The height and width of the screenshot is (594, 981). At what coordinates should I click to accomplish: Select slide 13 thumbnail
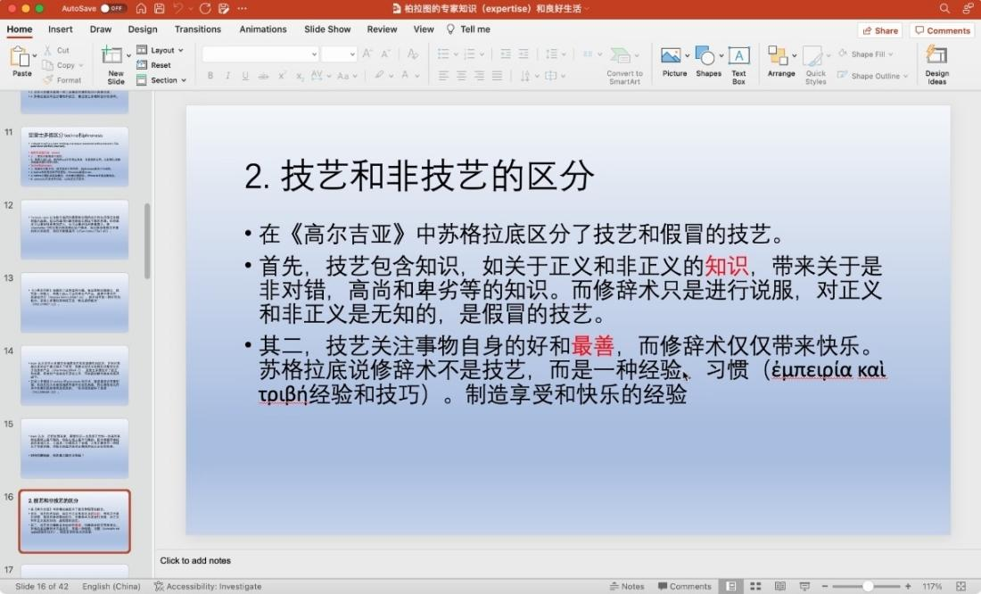click(75, 301)
